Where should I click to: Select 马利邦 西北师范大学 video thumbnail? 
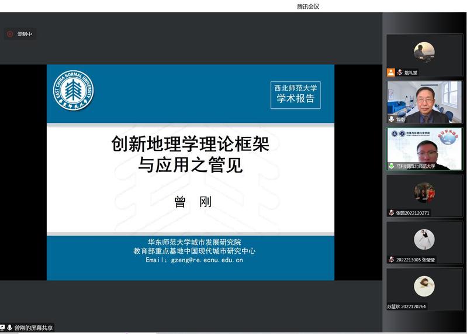424,146
